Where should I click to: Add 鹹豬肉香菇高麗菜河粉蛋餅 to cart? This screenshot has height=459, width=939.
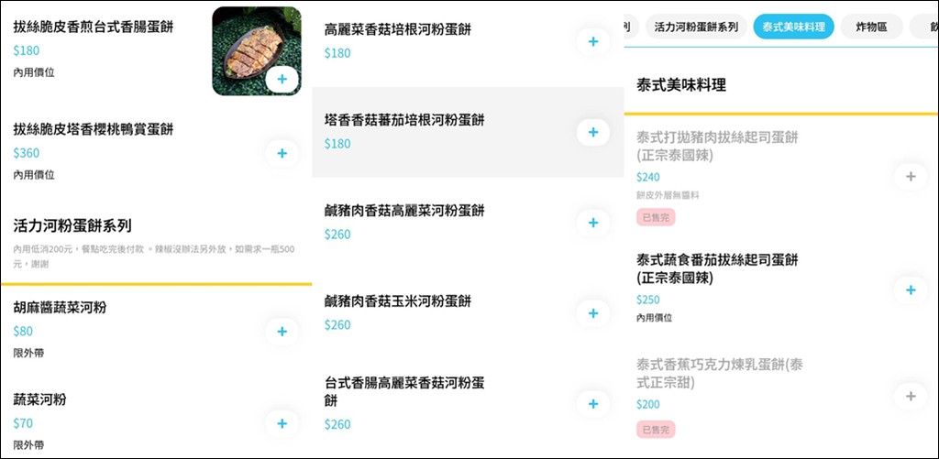click(x=593, y=223)
